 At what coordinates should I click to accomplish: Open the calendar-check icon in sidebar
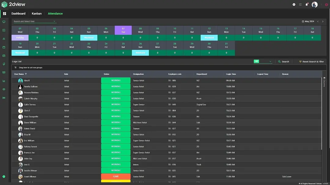coord(4,56)
